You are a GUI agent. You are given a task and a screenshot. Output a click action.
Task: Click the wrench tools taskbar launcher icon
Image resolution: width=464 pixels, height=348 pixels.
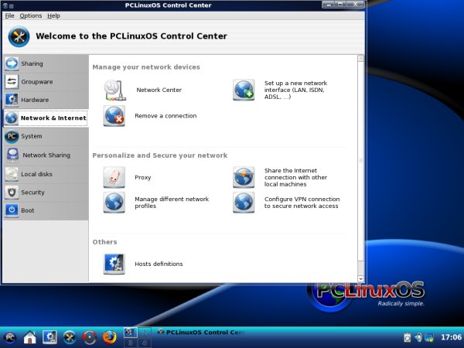[x=70, y=338]
